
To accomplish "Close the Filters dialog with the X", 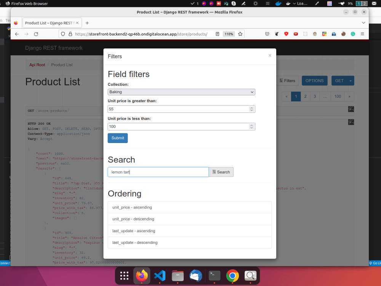I will coord(270,55).
